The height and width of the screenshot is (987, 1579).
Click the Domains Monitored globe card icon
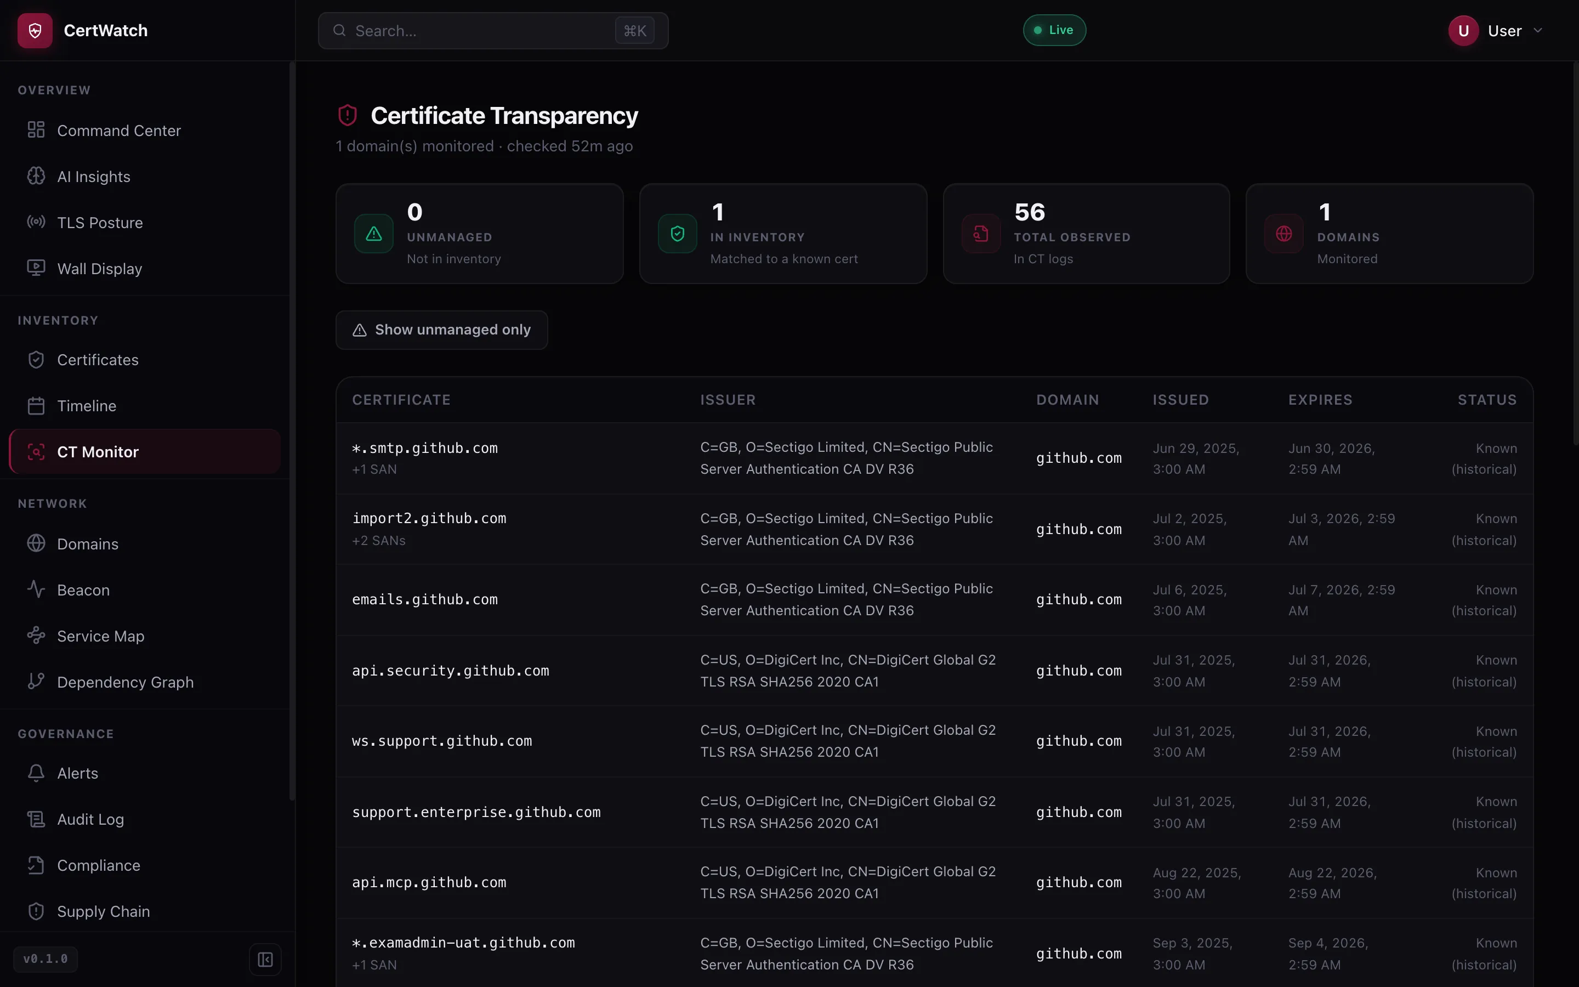[1283, 234]
